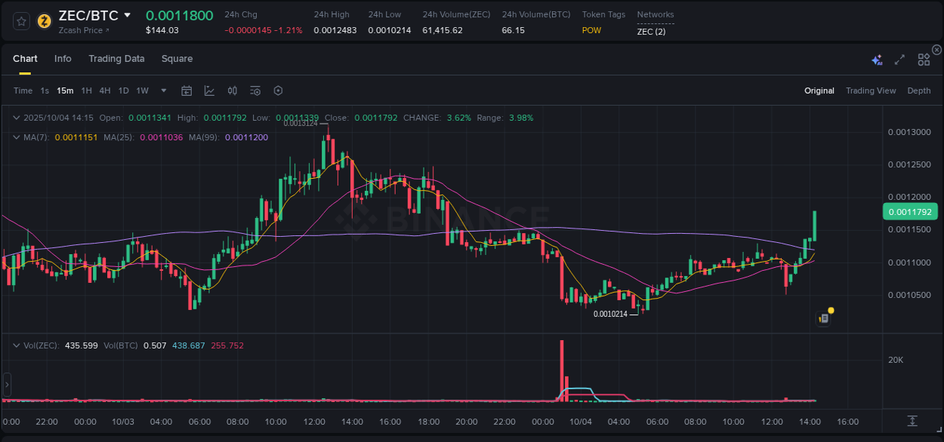Open the indicator list settings icon
This screenshot has width=944, height=442.
pos(255,90)
